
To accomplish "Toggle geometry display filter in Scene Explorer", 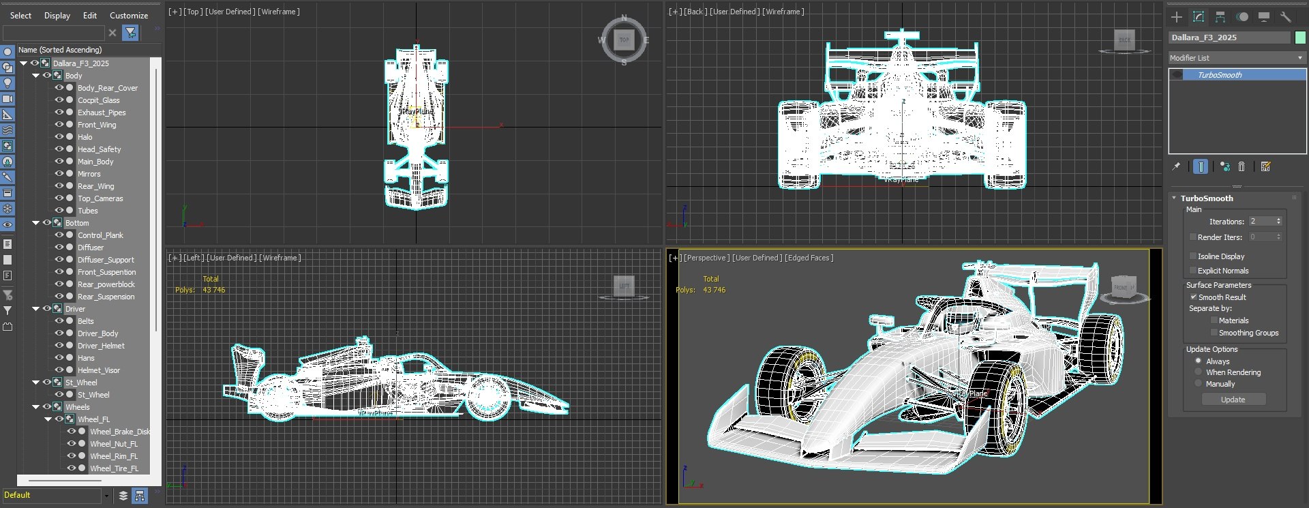I will (x=7, y=52).
